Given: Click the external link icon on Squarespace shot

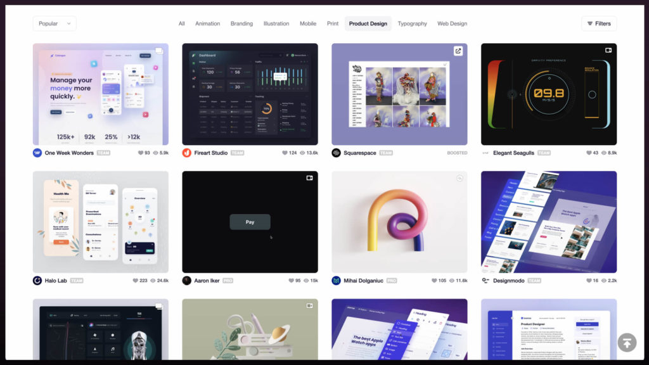Looking at the screenshot, I should [x=458, y=51].
